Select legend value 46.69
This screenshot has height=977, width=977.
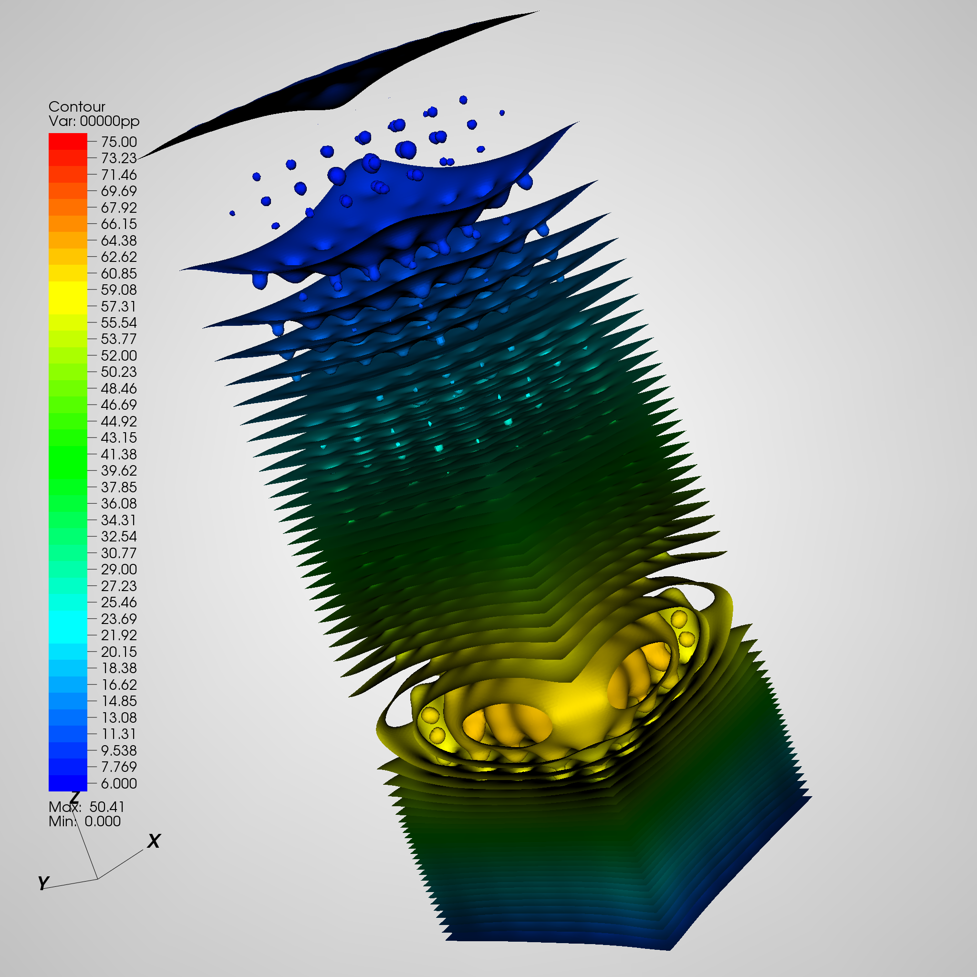[x=119, y=405]
